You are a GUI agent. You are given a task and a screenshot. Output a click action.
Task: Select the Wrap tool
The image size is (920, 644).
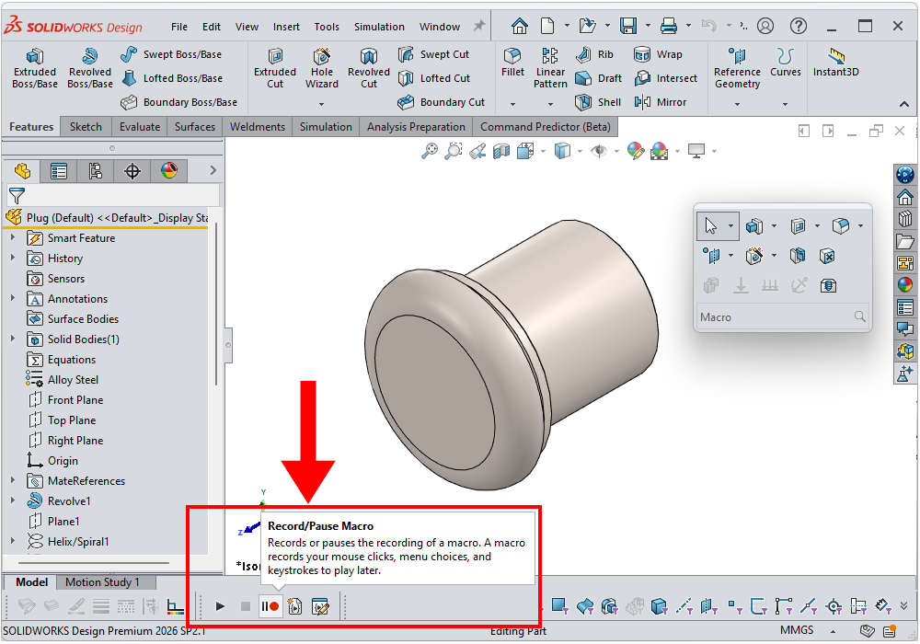pyautogui.click(x=658, y=54)
